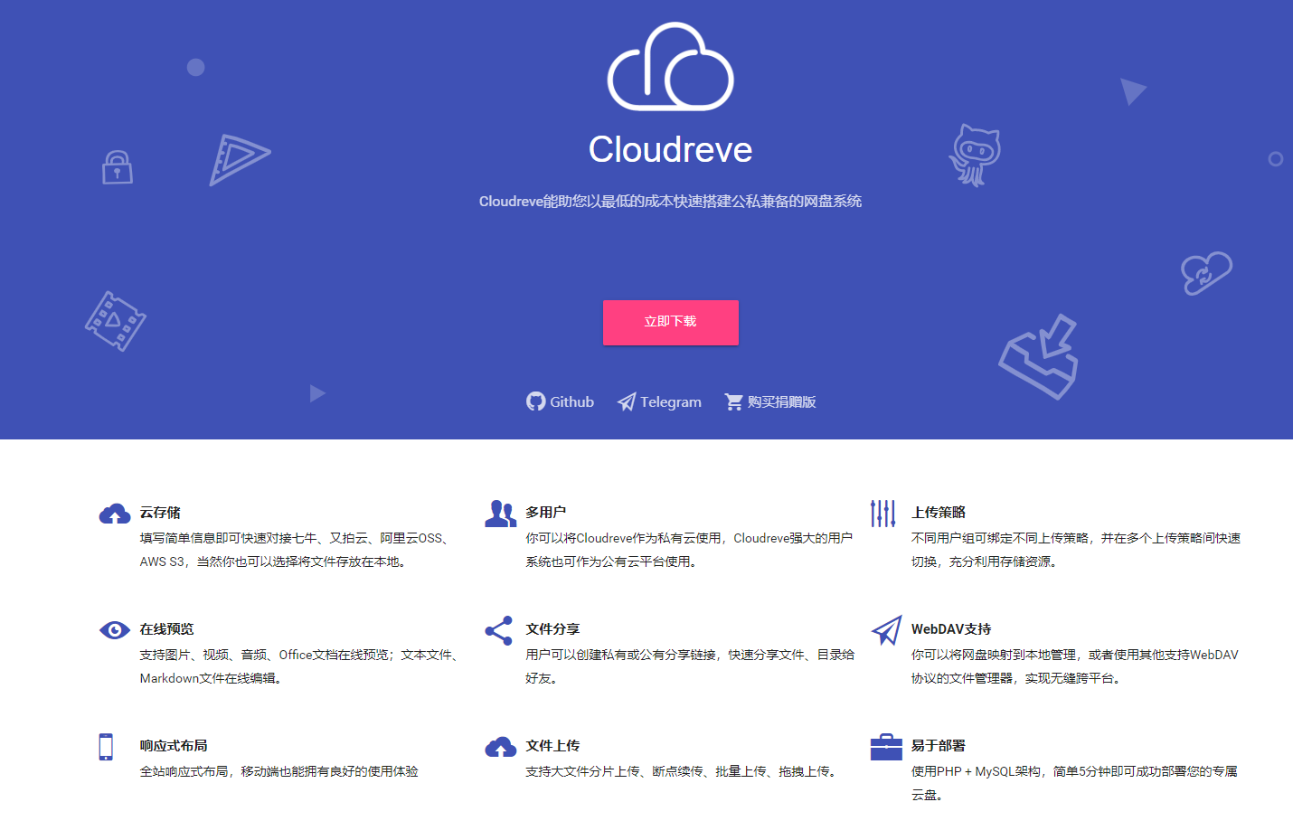1293x821 pixels.
Task: Click the description starting 支持图片、视频、音频
Action: click(x=300, y=666)
